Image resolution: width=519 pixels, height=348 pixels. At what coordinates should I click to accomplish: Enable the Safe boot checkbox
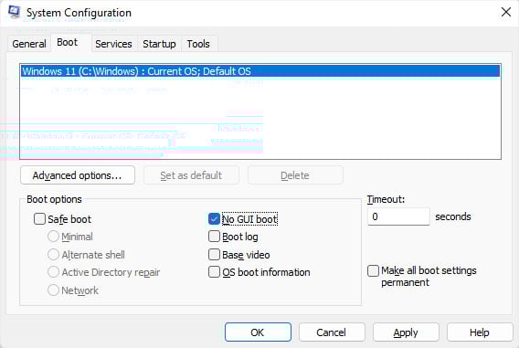(x=39, y=219)
